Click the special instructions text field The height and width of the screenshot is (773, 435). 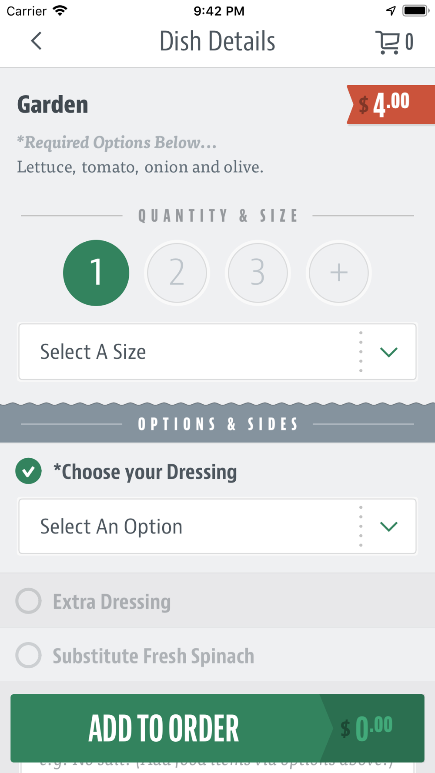217,767
